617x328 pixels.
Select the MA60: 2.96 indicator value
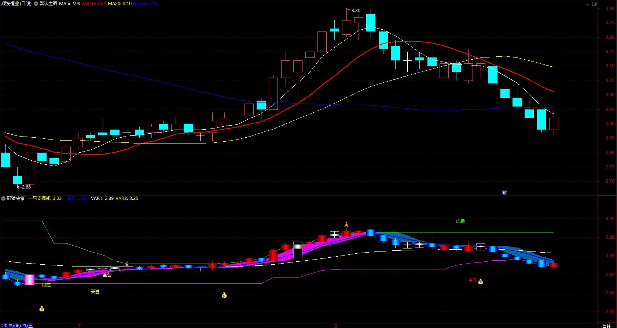pos(146,4)
